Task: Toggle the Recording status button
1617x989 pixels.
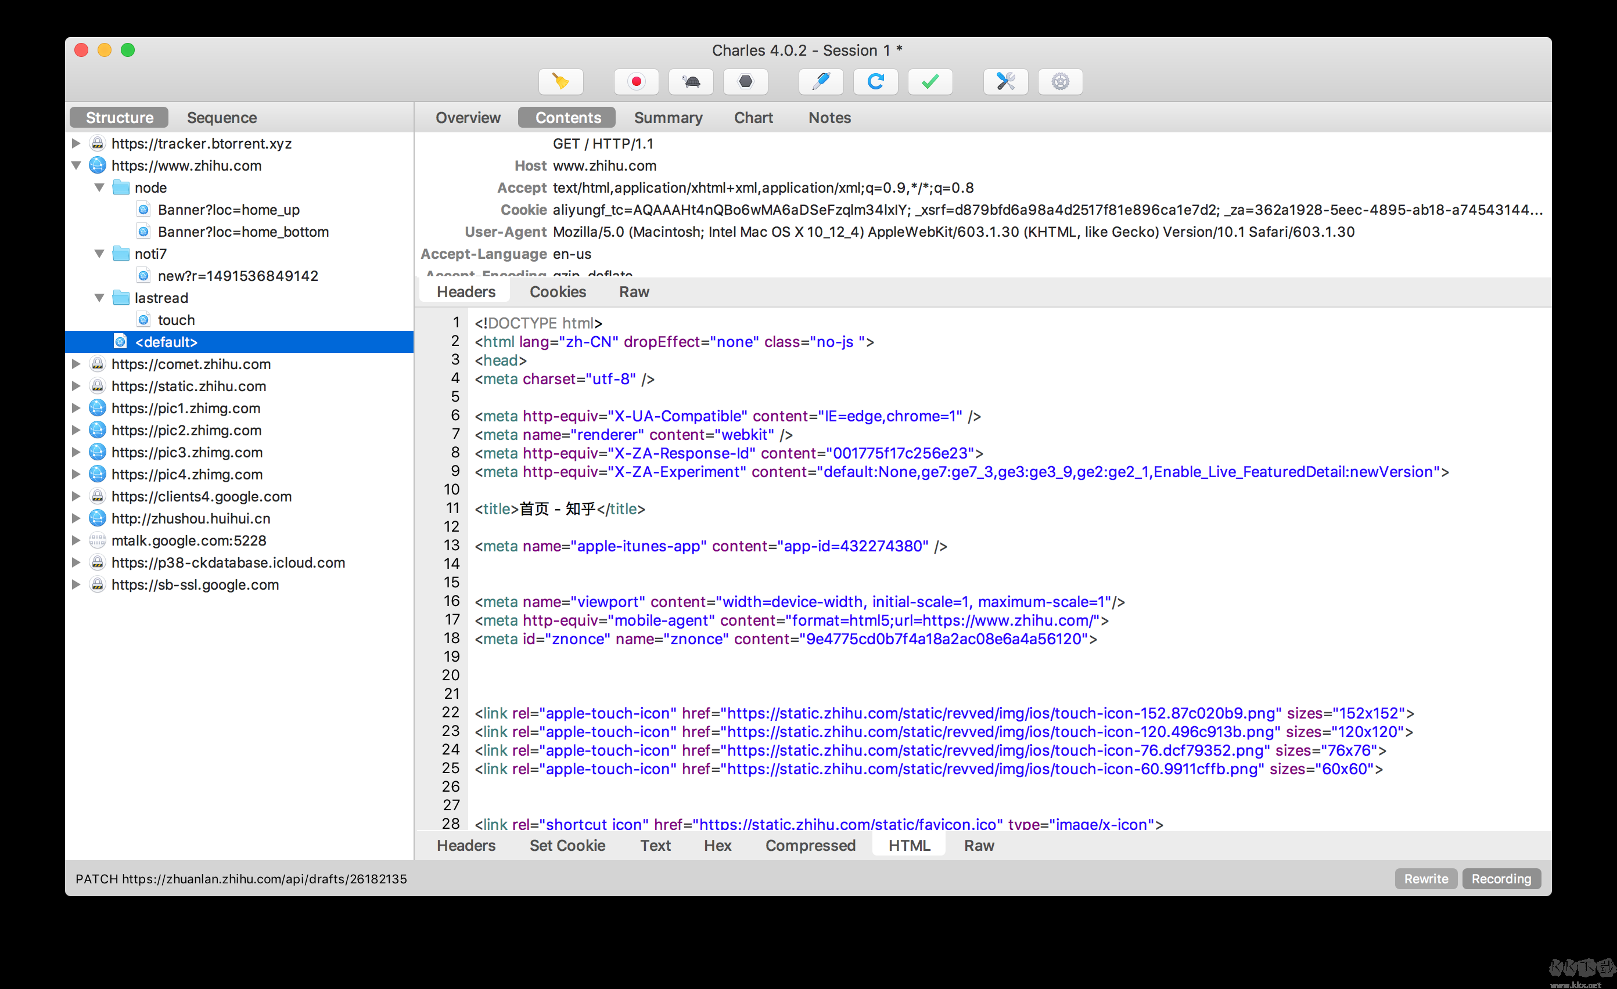Action: 1501,878
